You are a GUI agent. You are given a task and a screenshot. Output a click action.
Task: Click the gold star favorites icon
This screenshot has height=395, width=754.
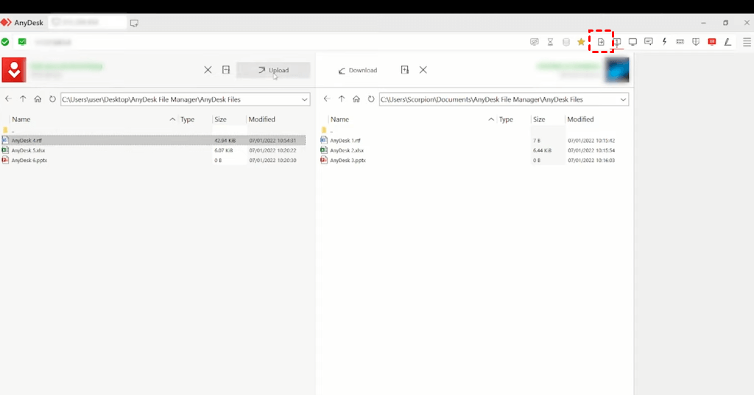point(581,42)
